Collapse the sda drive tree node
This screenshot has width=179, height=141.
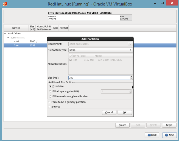[8, 37]
